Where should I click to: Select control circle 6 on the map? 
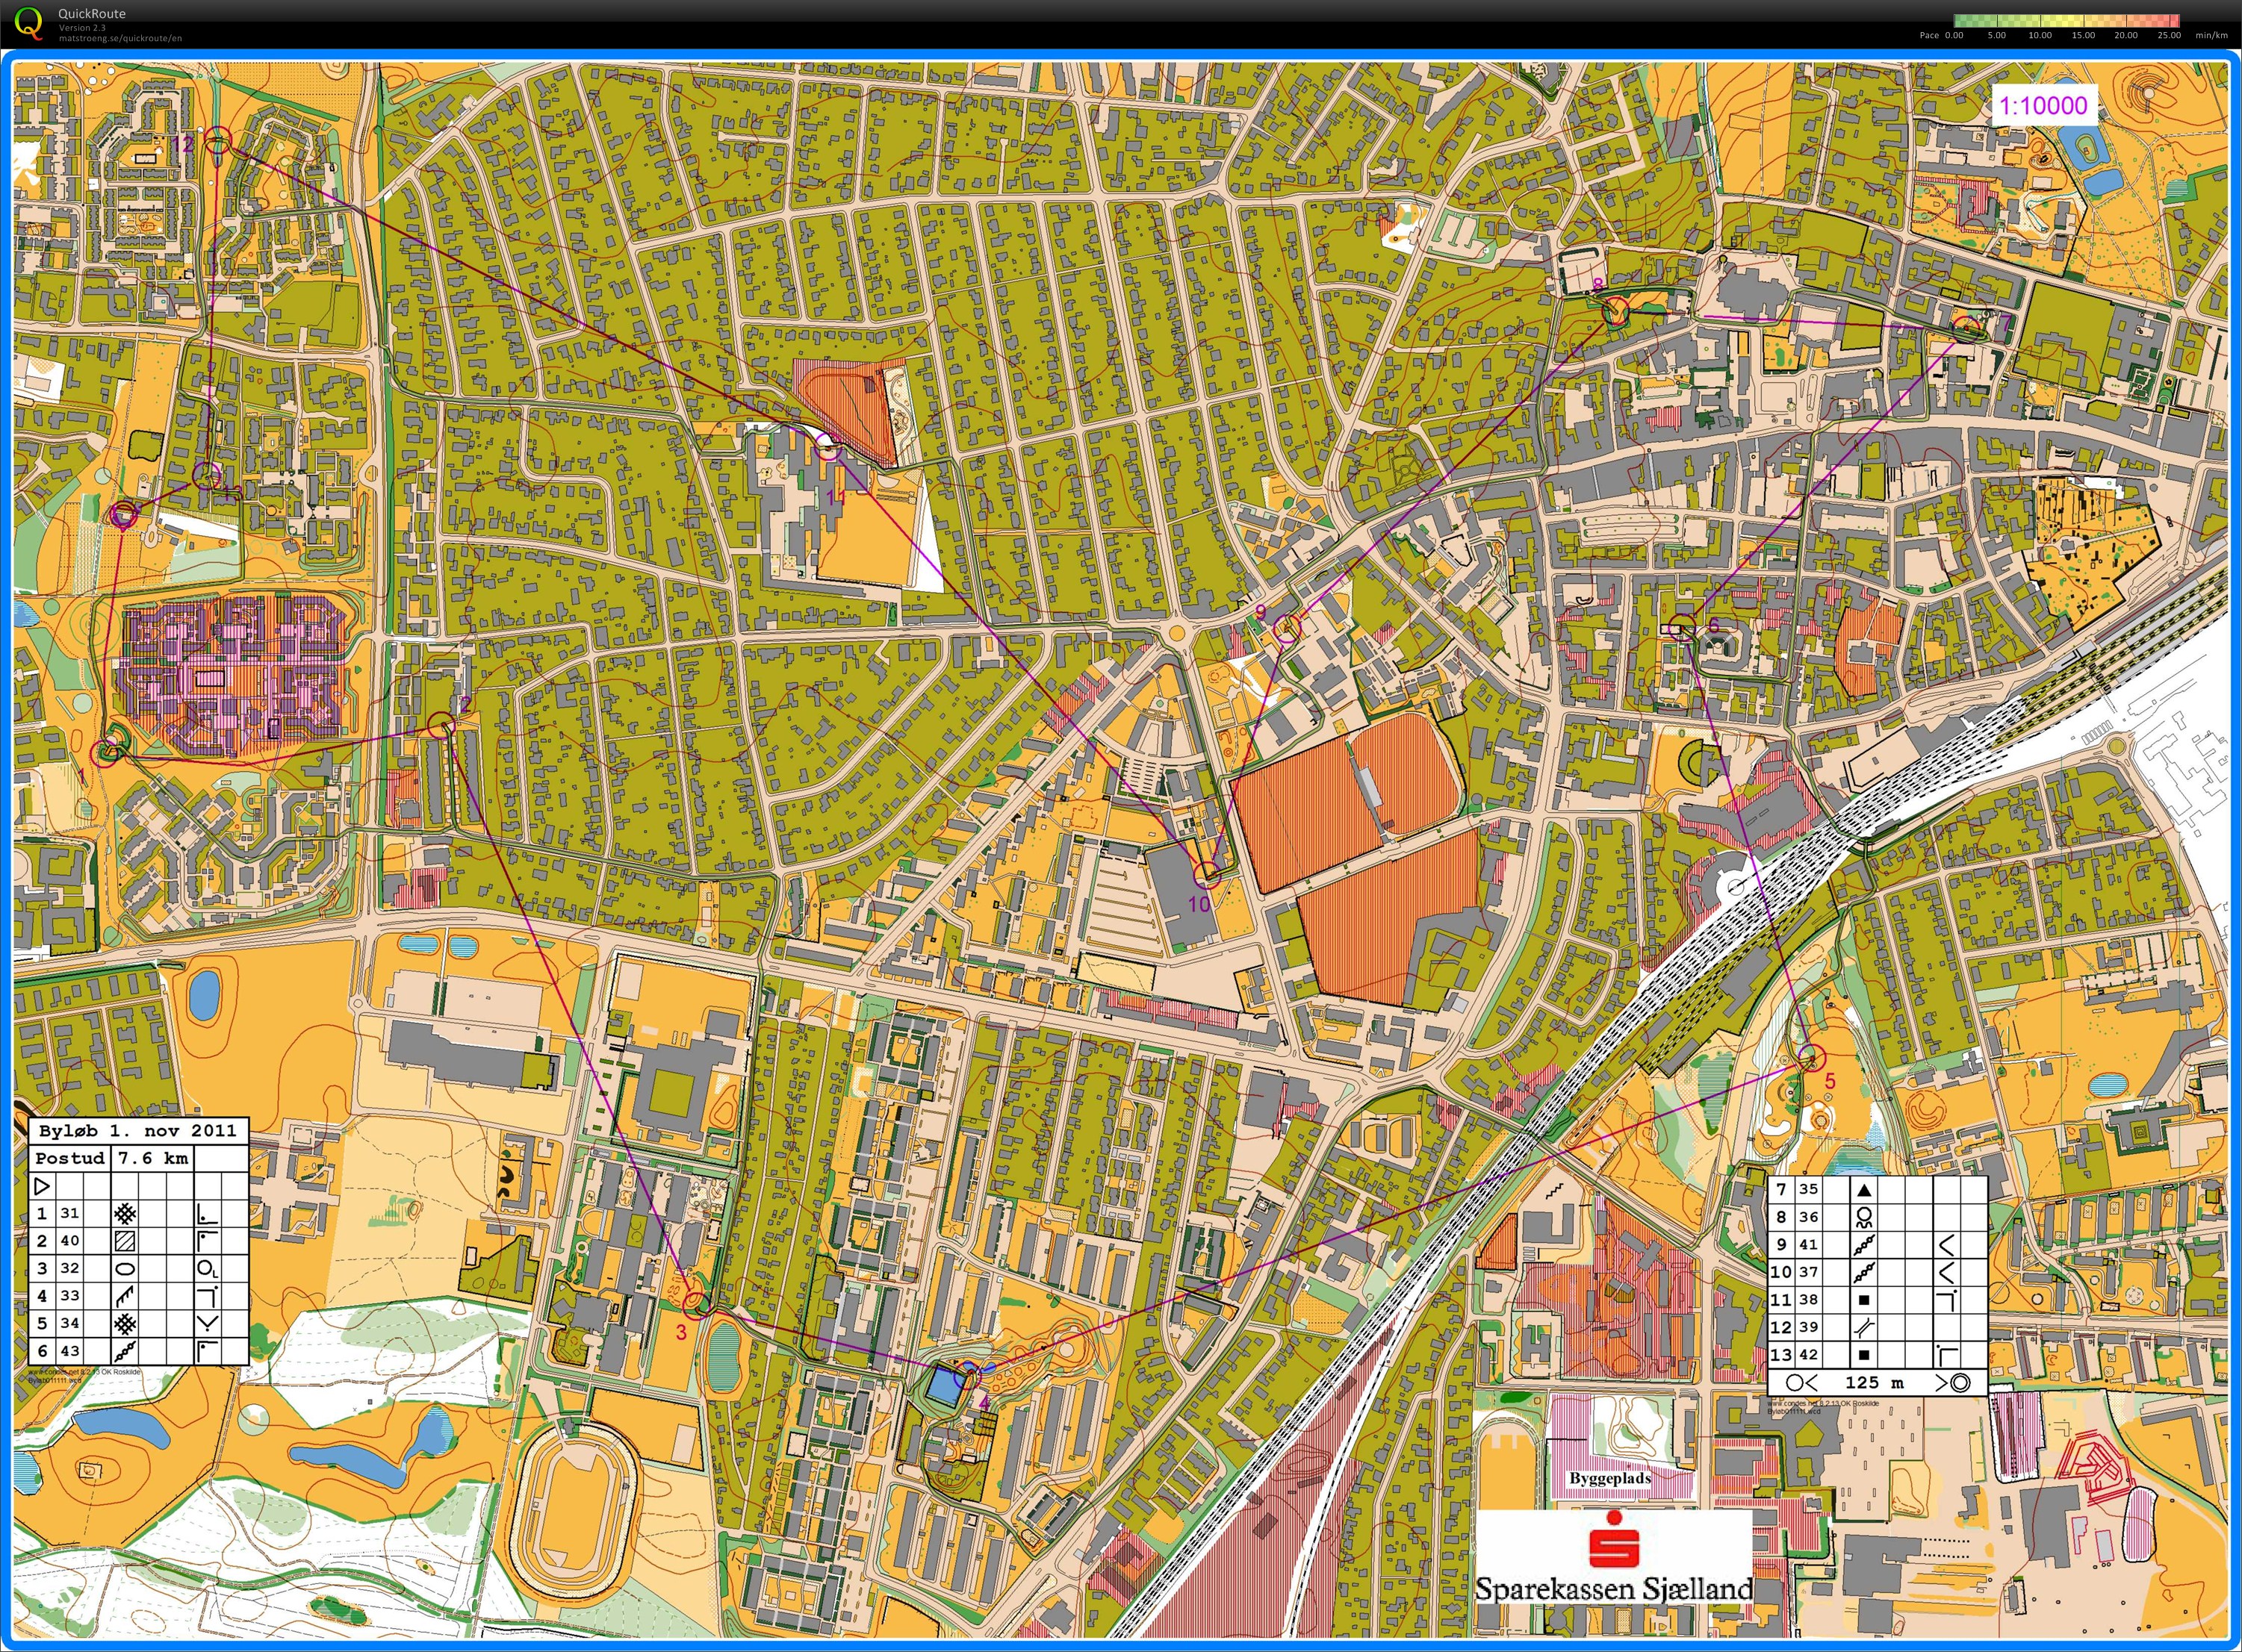1683,627
